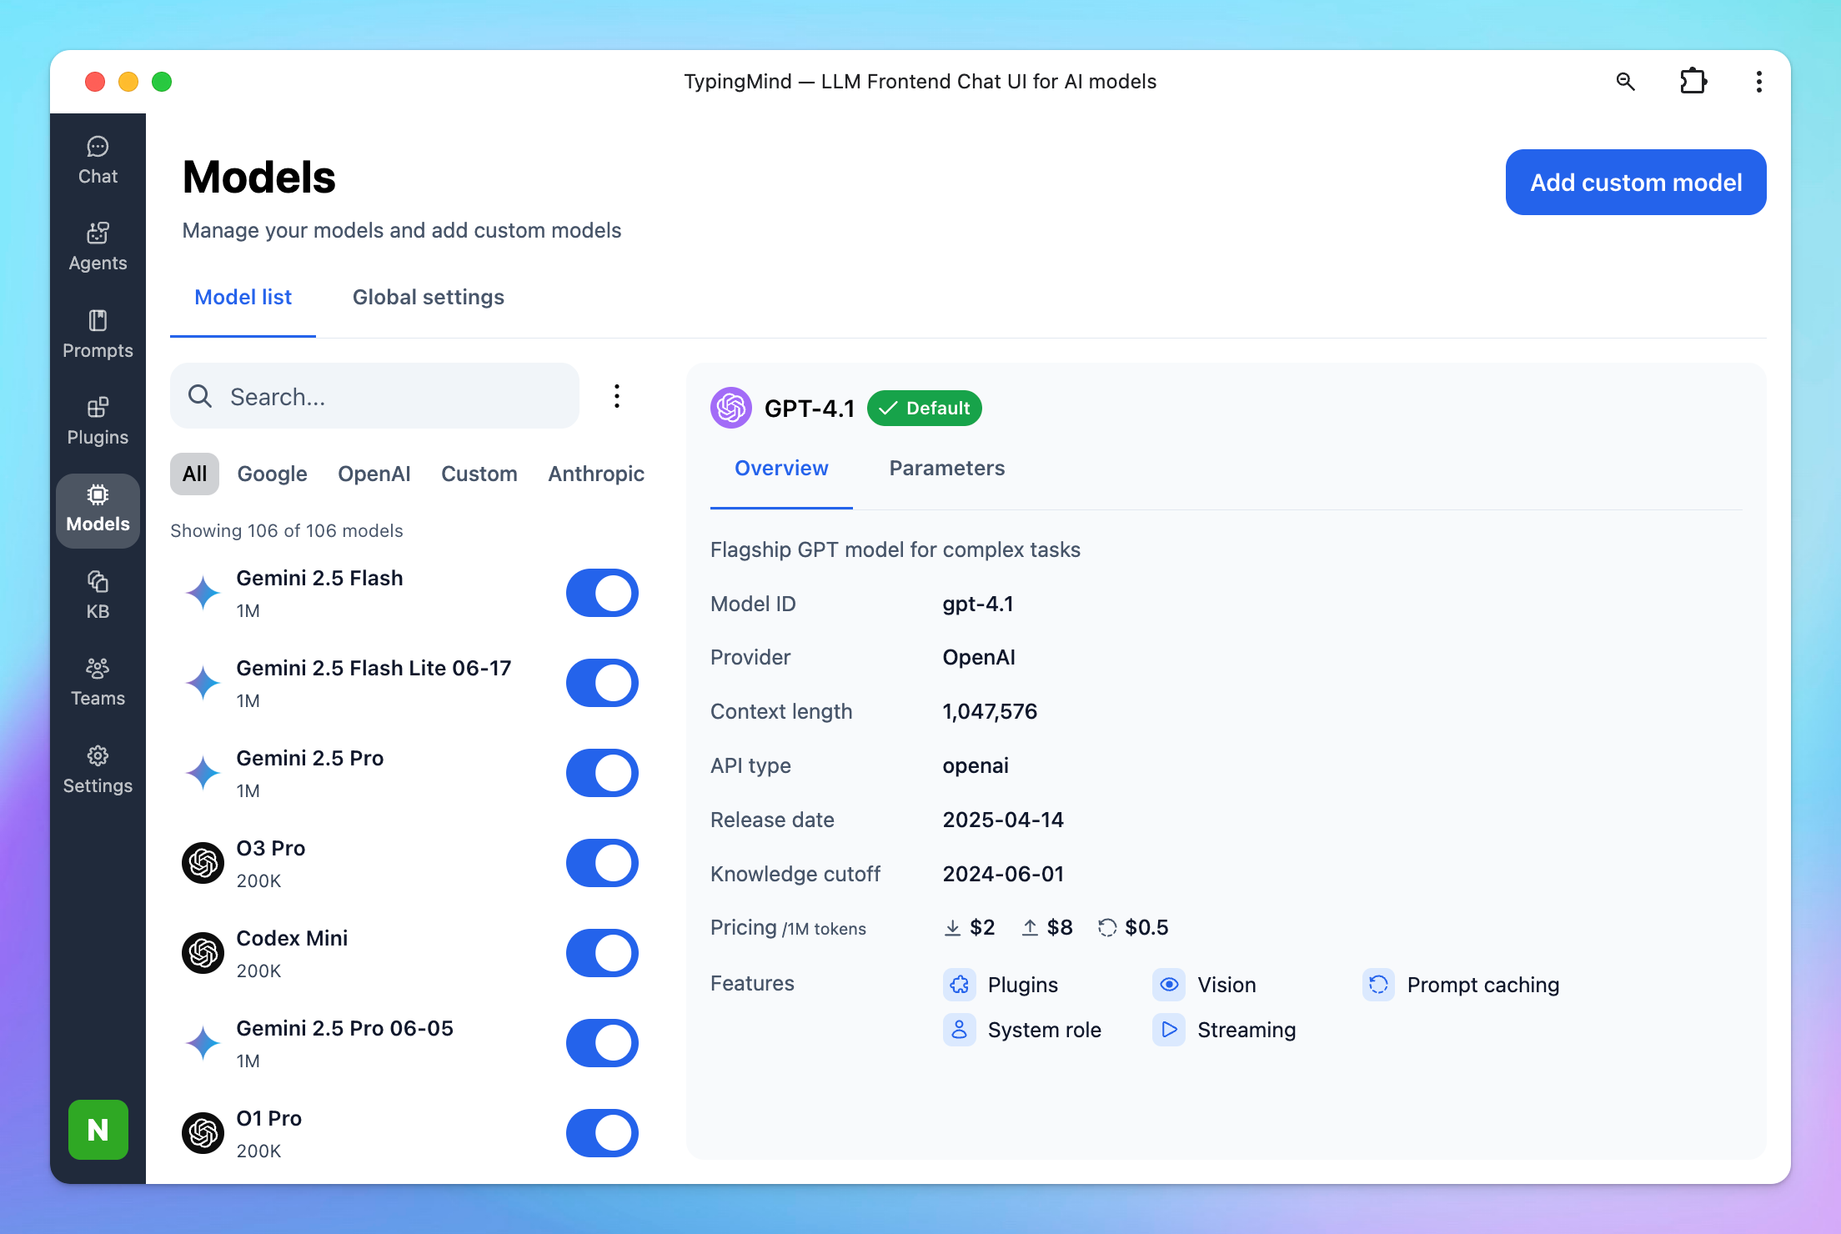
Task: Click the Provider value OpenAI
Action: pyautogui.click(x=979, y=658)
